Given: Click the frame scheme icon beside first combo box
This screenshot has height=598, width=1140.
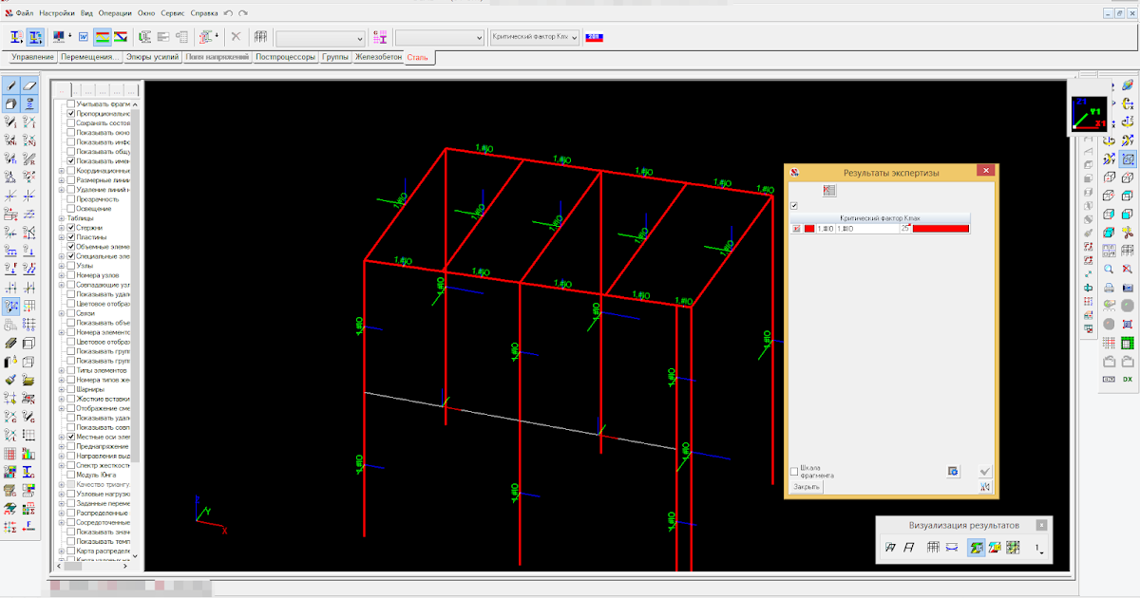Looking at the screenshot, I should 260,37.
